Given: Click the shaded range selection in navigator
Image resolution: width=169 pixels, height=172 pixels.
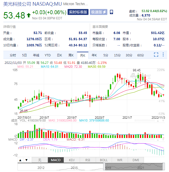Looking at the screenshot, I should point(134,167).
